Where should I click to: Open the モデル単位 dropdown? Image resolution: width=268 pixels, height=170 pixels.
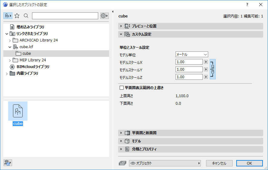coord(192,54)
